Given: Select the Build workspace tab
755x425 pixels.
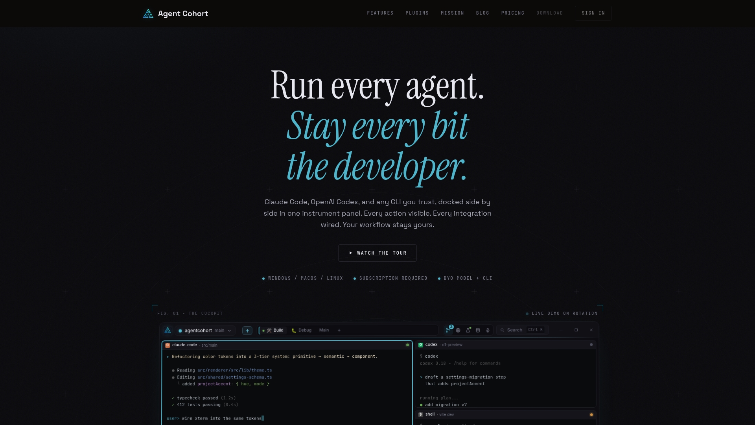Looking at the screenshot, I should 273,330.
